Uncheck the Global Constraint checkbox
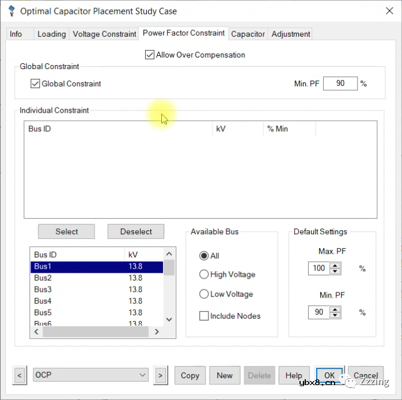 pyautogui.click(x=36, y=84)
